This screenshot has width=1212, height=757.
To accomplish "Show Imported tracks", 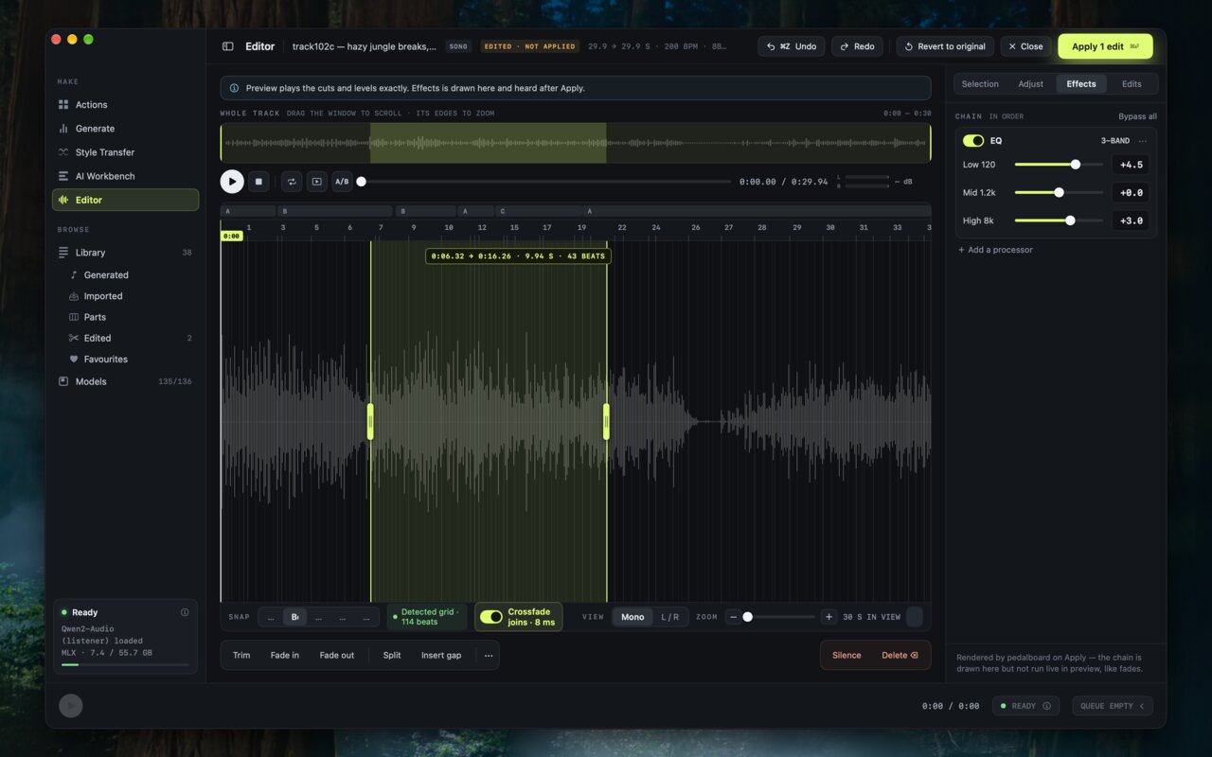I will 131,296.
